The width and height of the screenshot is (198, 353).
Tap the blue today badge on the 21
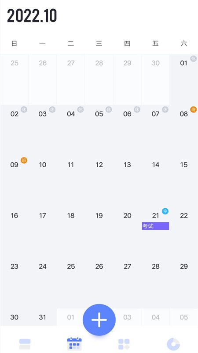tap(165, 211)
